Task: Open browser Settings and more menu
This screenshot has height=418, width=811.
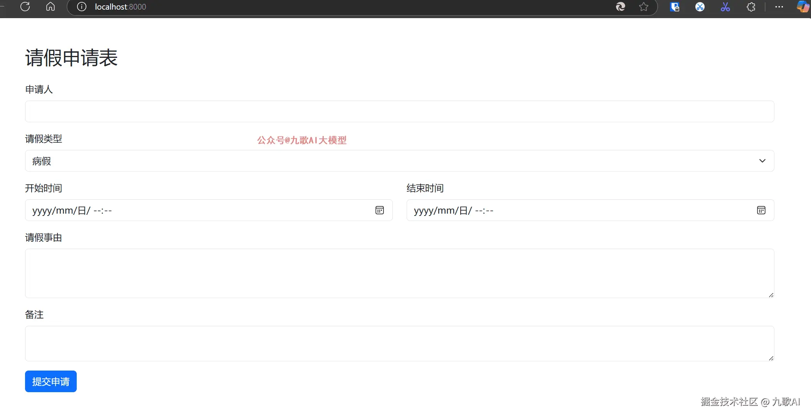Action: [x=779, y=7]
